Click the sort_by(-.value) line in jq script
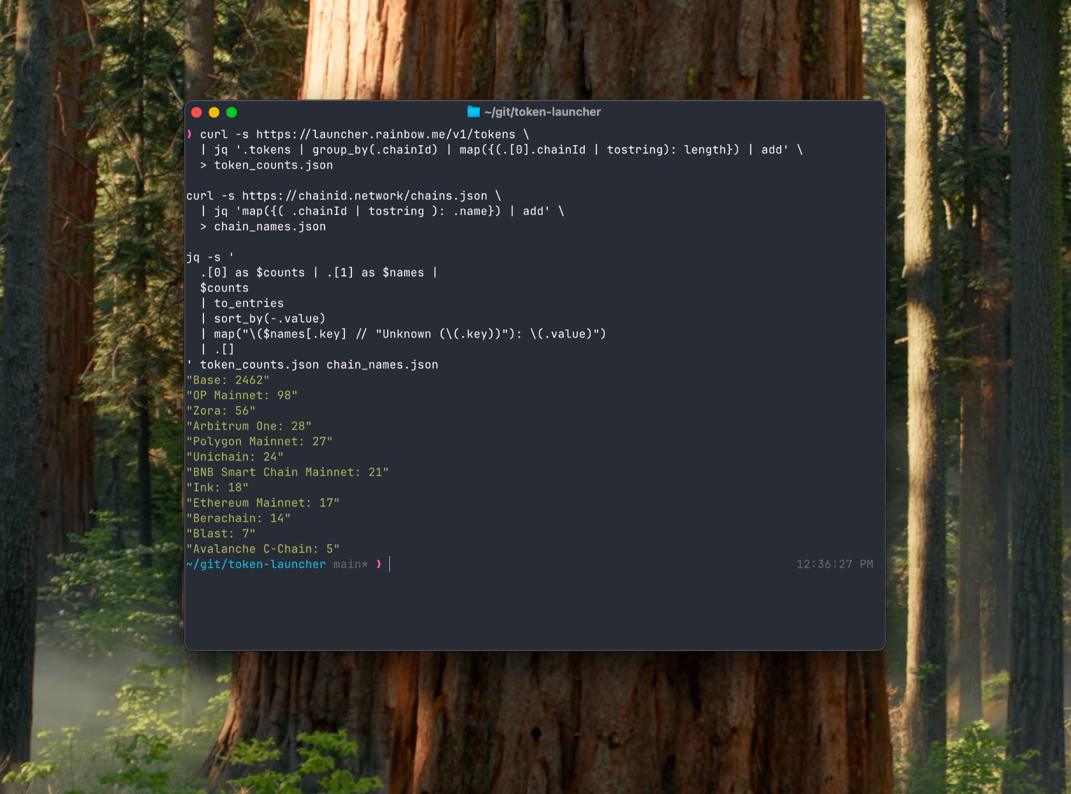The height and width of the screenshot is (794, 1071). pos(269,319)
